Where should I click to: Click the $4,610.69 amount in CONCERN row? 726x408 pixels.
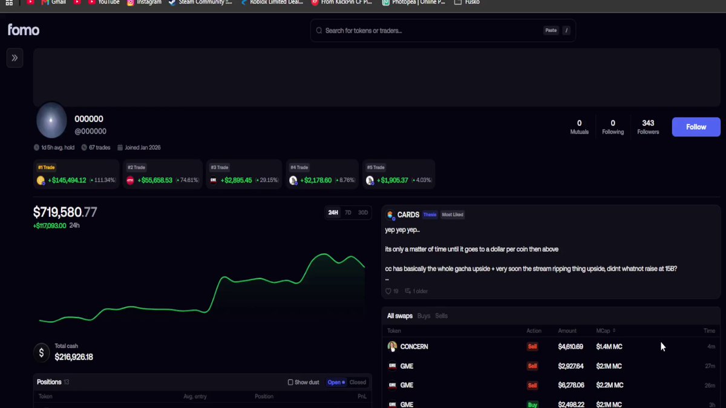pos(571,346)
